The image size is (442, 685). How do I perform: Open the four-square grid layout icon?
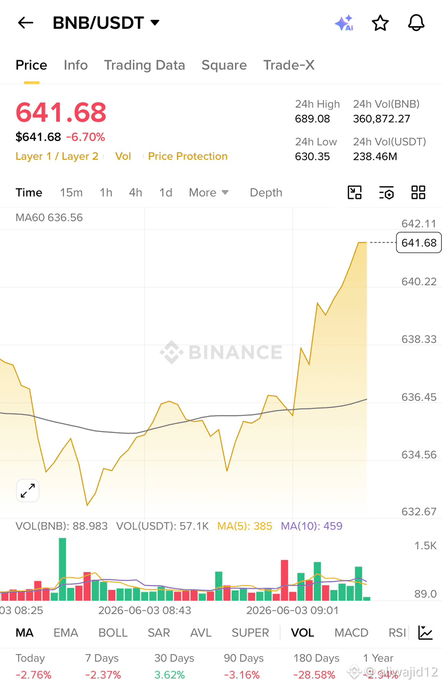pos(419,193)
